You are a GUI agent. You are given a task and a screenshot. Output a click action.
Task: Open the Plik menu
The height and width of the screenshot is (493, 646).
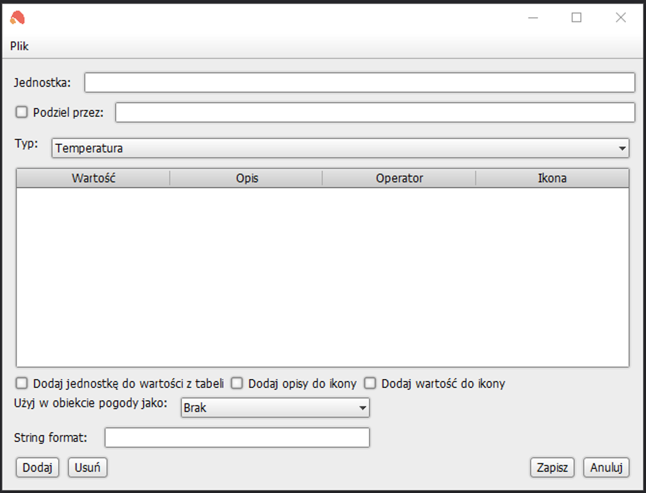tap(20, 46)
